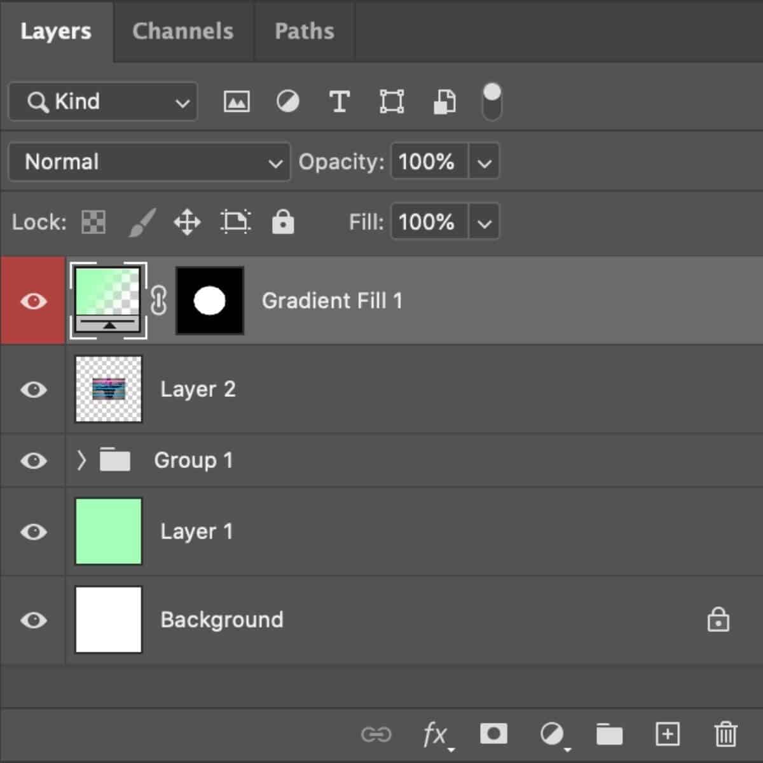Hide the Background layer
Image resolution: width=763 pixels, height=763 pixels.
(x=33, y=620)
